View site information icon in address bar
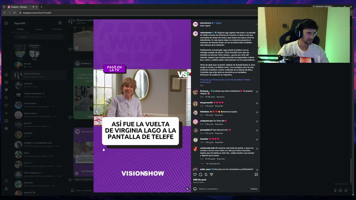Image resolution: width=356 pixels, height=200 pixels. pyautogui.click(x=20, y=13)
